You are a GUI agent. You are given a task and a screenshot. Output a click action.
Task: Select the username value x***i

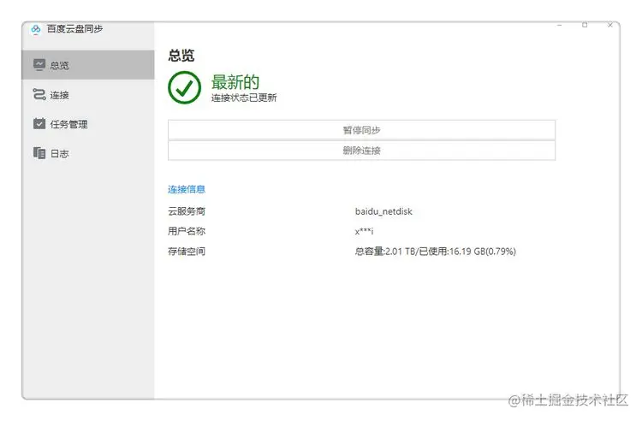364,232
